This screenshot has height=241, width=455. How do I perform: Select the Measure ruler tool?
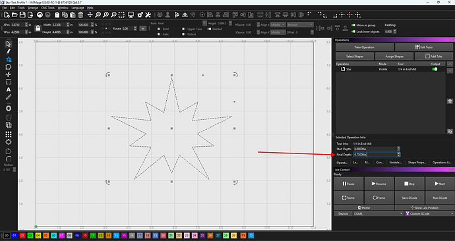[x=9, y=97]
